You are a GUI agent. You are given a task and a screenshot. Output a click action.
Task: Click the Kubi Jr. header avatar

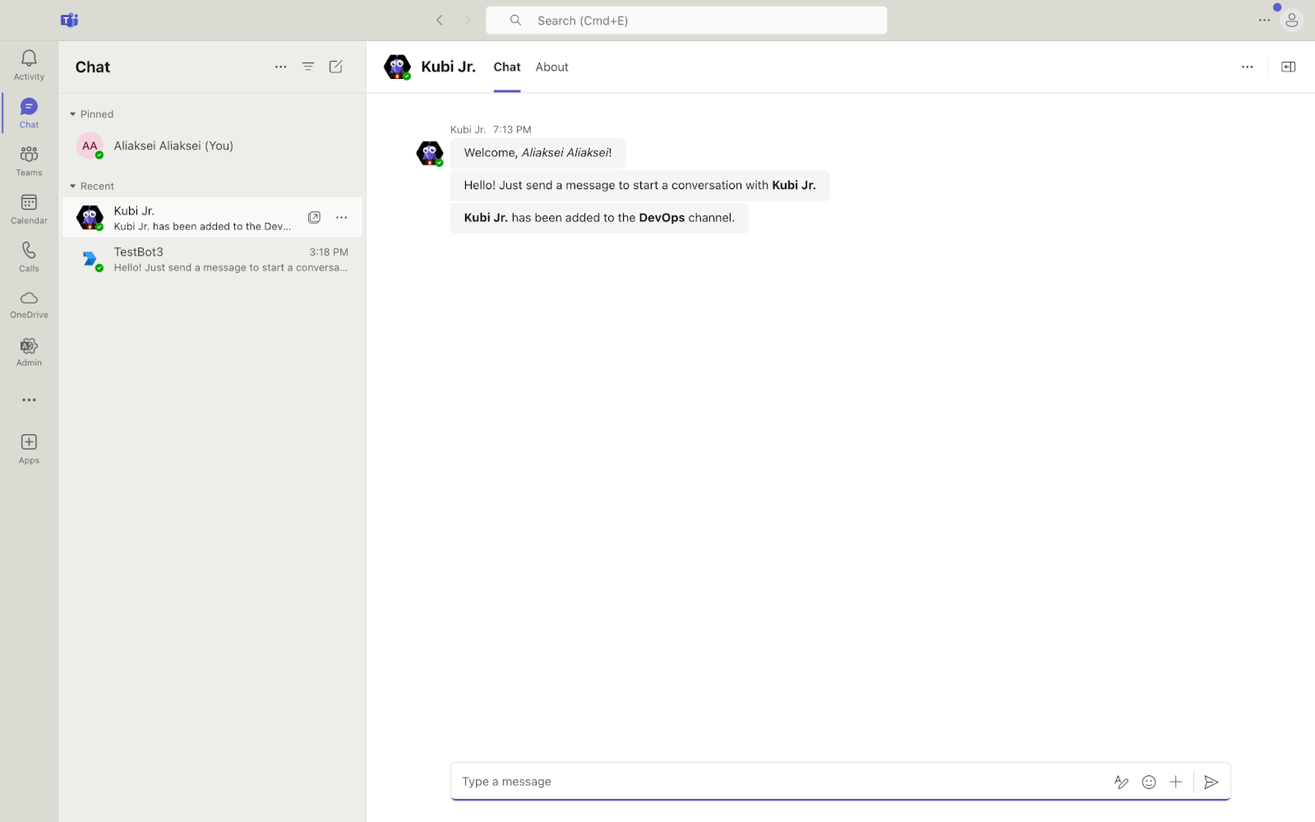(x=397, y=67)
